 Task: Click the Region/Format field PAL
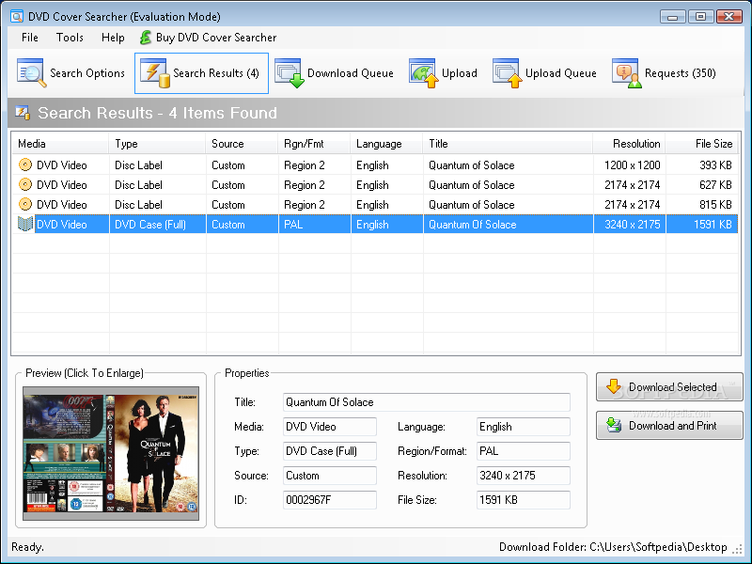[524, 451]
